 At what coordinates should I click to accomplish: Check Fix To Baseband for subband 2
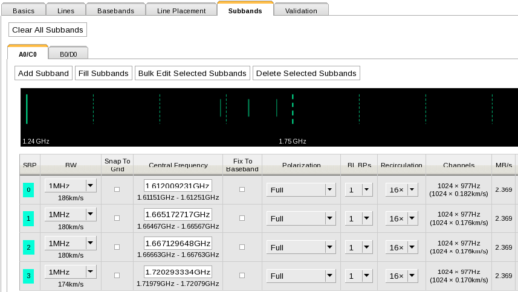pyautogui.click(x=242, y=247)
